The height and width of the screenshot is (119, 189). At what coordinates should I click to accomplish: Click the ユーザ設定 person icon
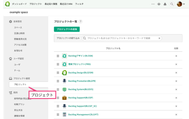[11, 59]
